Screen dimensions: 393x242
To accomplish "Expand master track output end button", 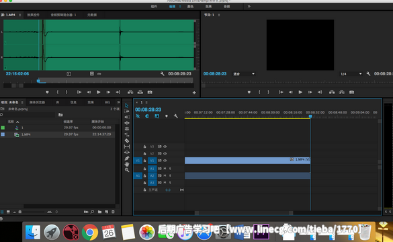I will pos(181,190).
